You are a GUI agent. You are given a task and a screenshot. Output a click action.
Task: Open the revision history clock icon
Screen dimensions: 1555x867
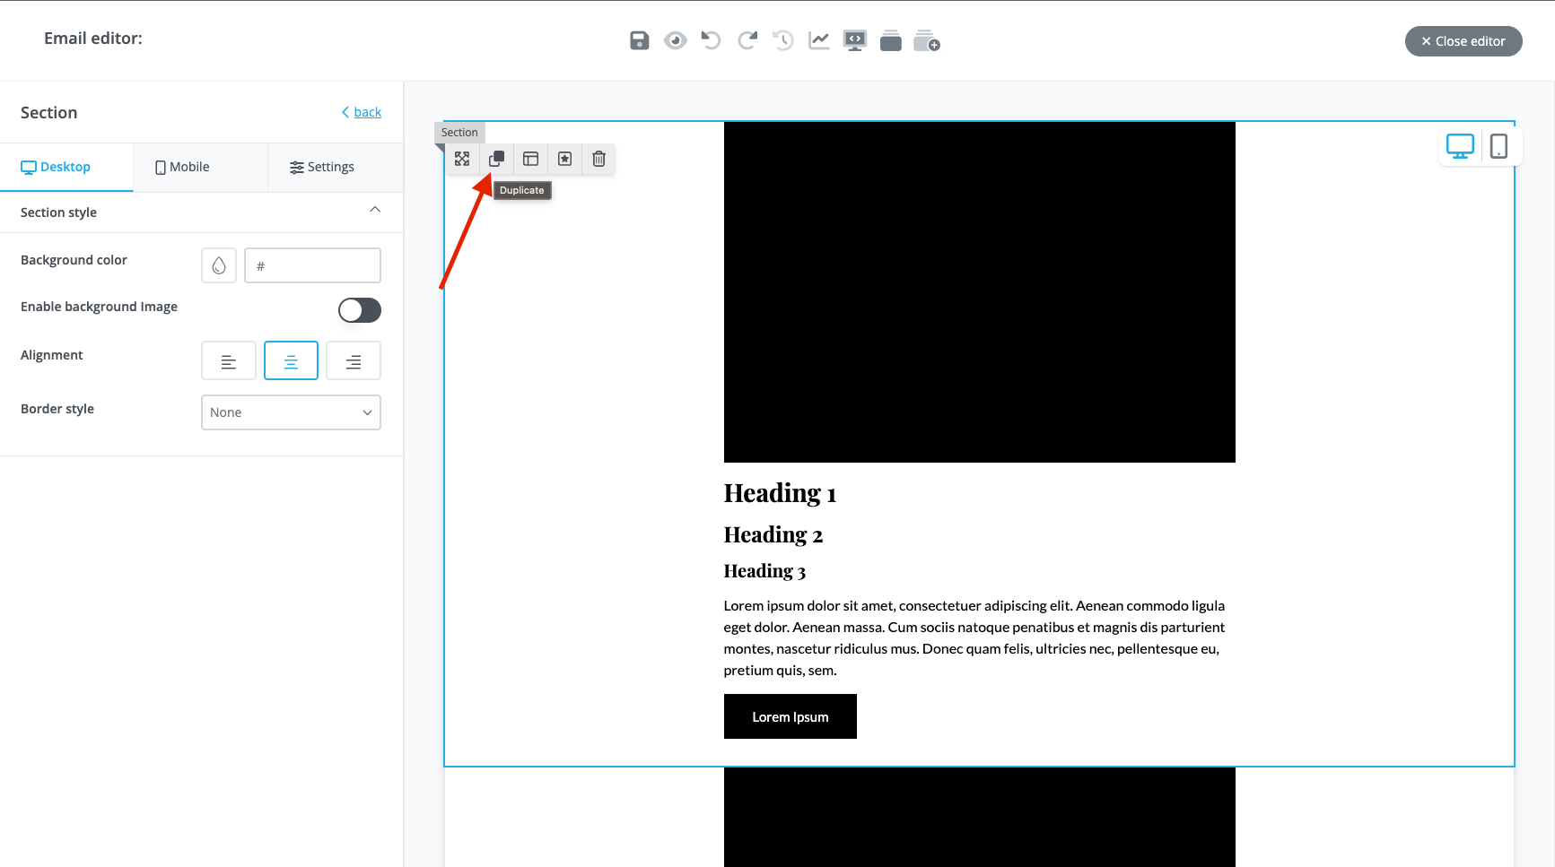click(x=783, y=40)
